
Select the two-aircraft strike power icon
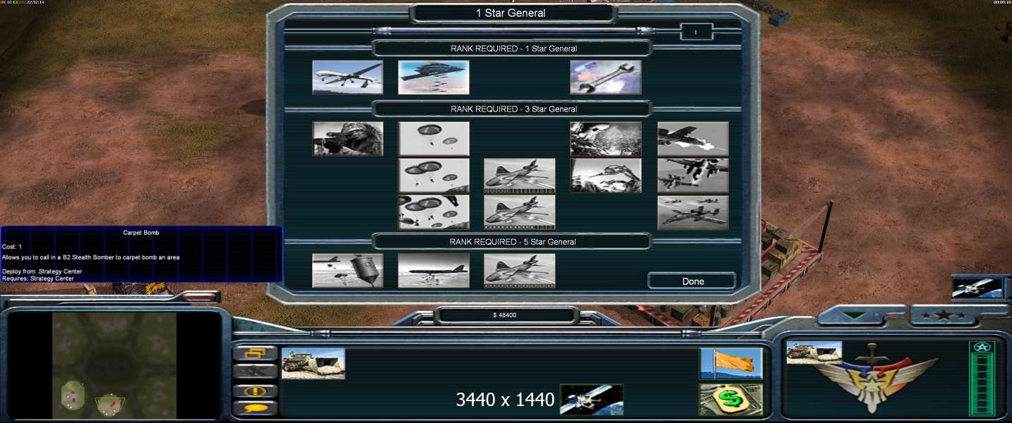click(x=693, y=176)
